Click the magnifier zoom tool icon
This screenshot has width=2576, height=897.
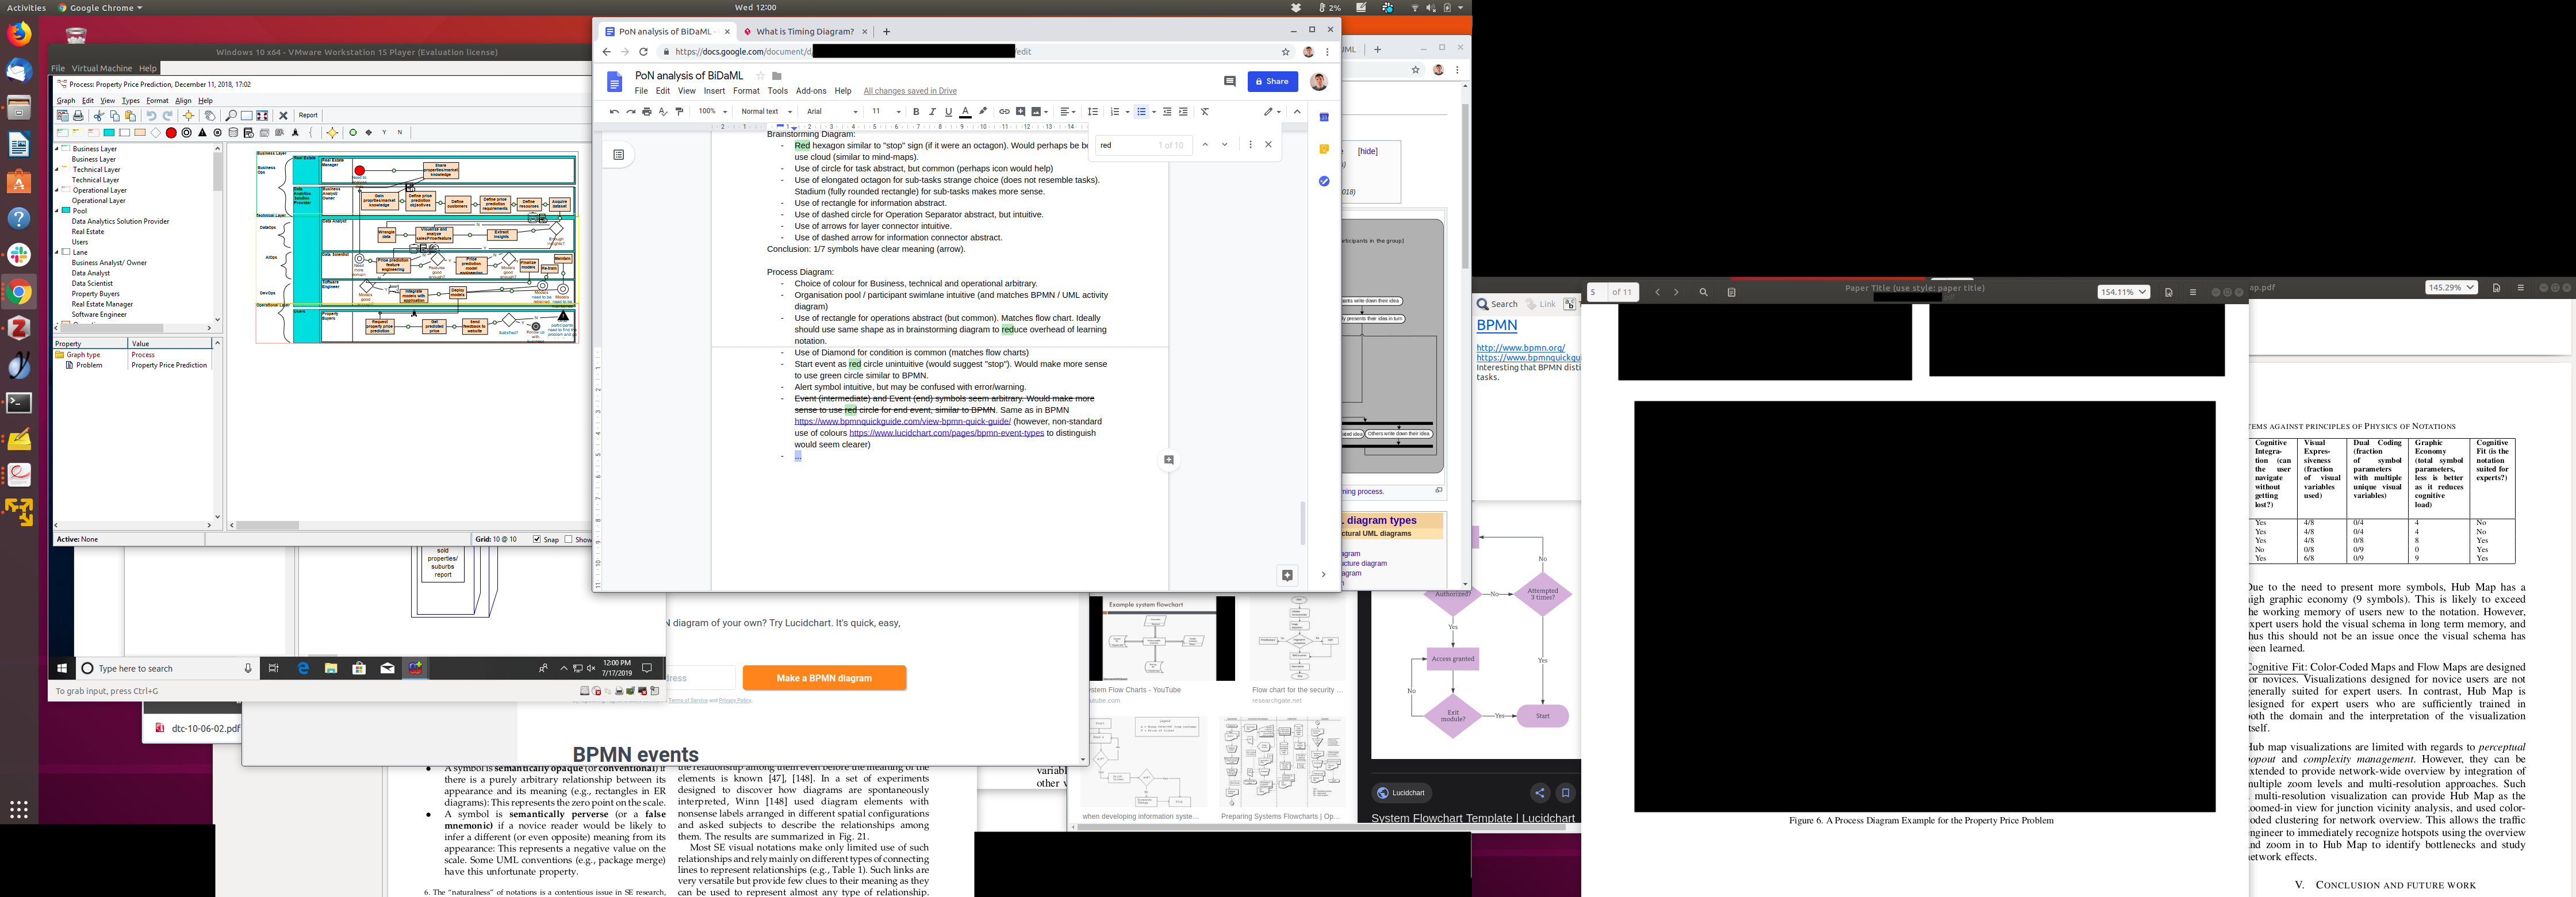(231, 115)
